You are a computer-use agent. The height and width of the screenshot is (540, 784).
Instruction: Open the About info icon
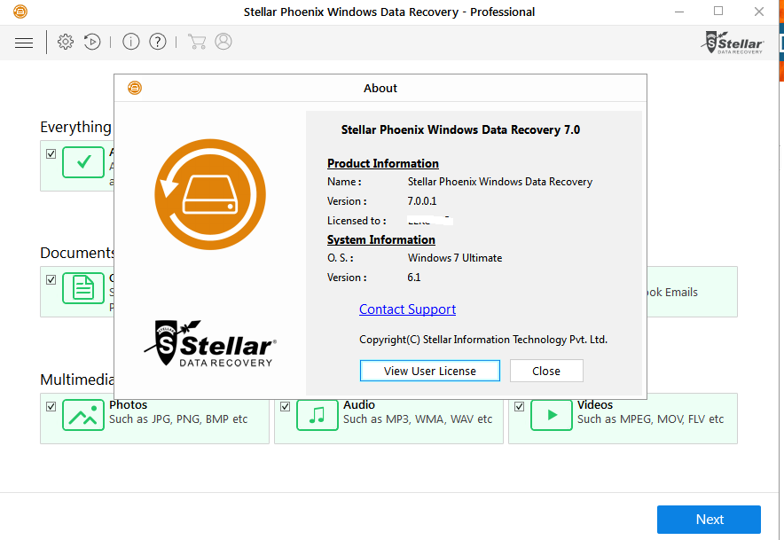[x=131, y=42]
